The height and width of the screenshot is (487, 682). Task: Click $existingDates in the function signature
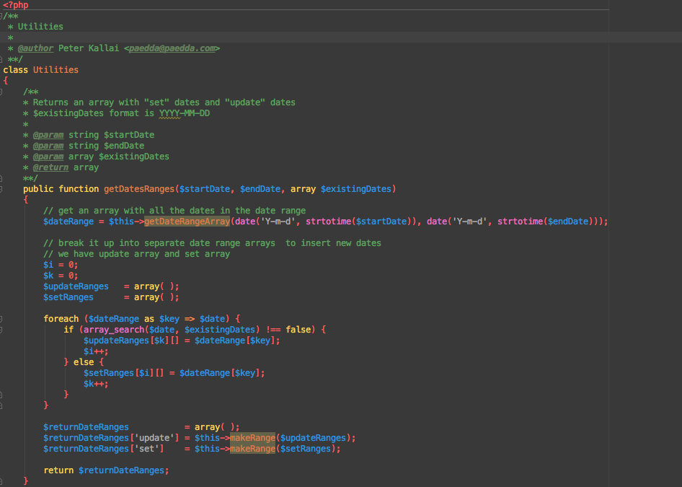click(356, 189)
